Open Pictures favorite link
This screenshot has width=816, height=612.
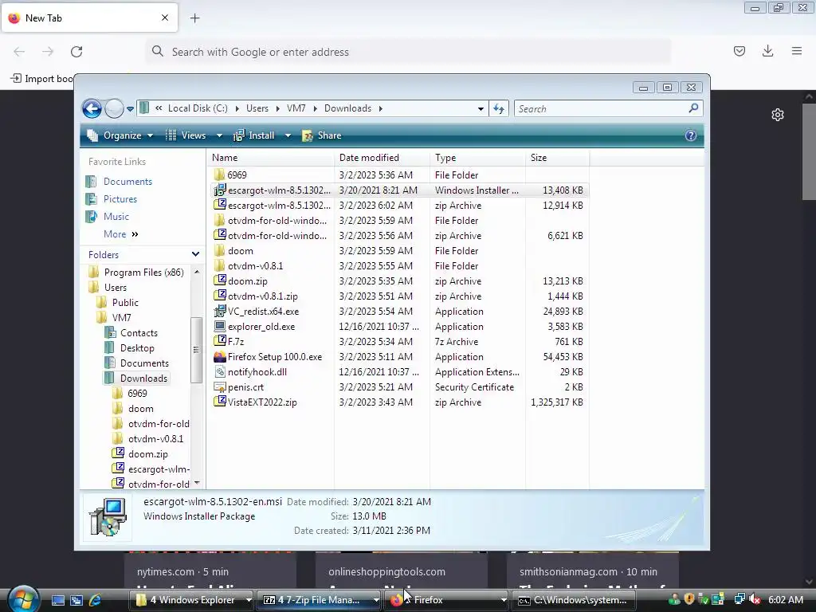120,198
